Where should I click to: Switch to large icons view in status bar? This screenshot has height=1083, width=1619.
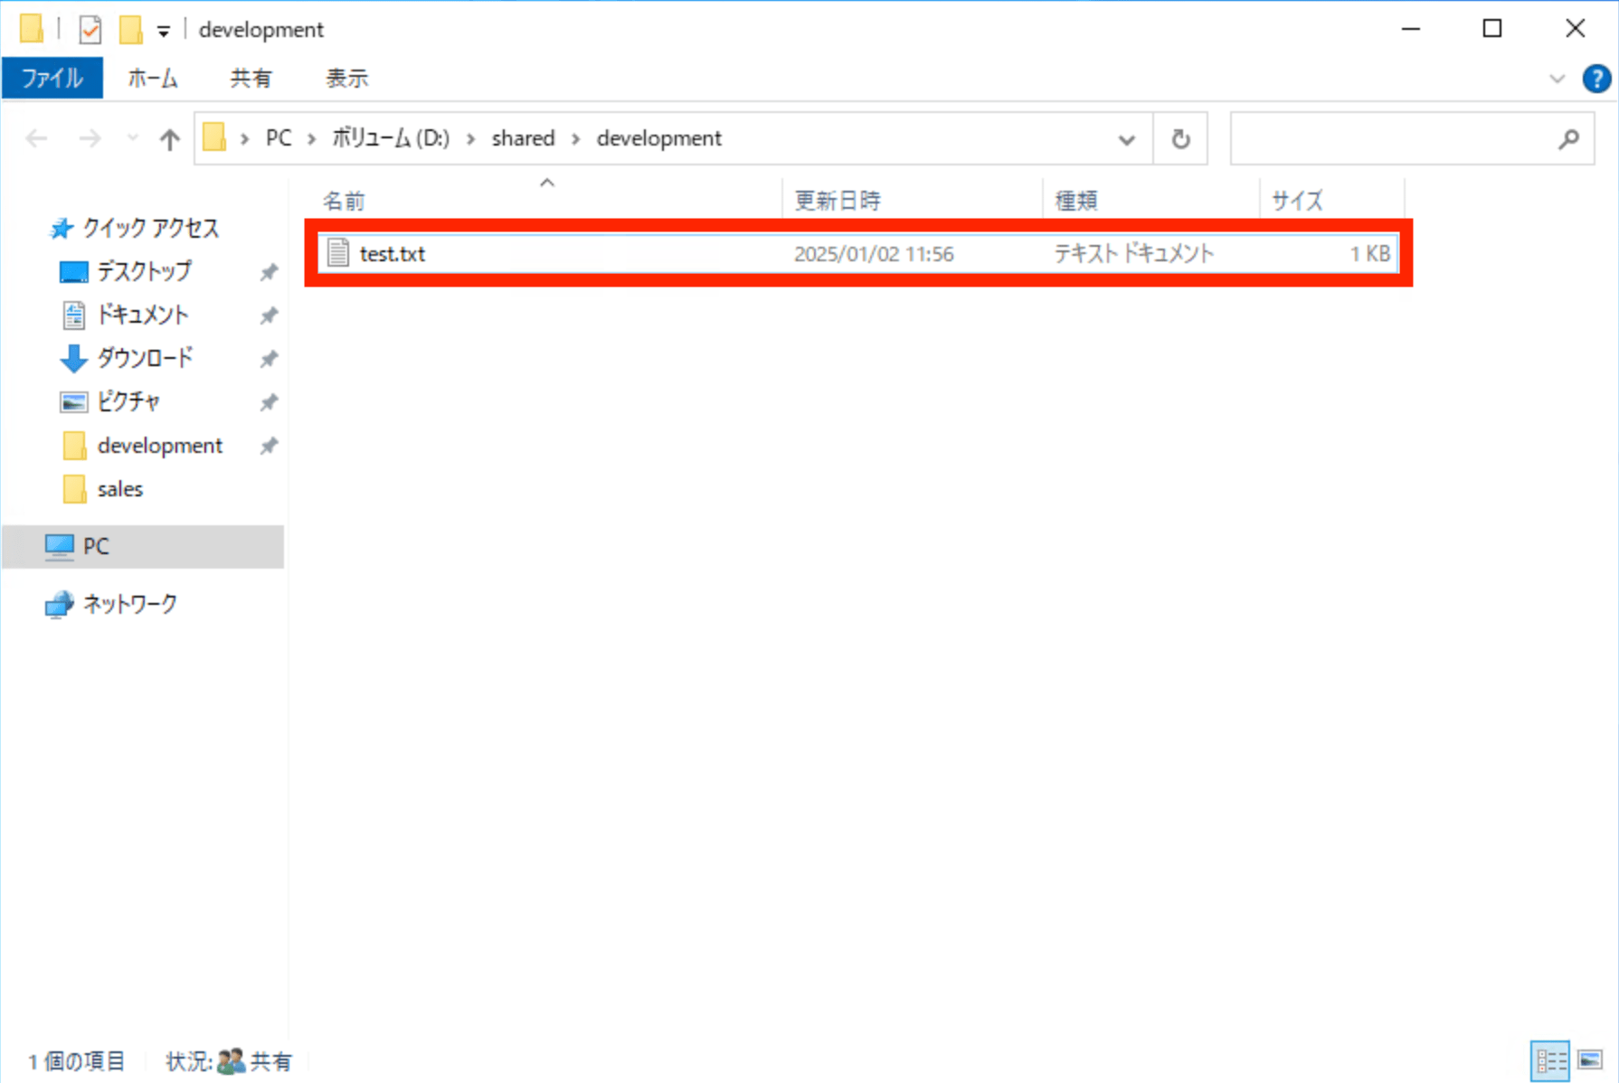pos(1591,1060)
